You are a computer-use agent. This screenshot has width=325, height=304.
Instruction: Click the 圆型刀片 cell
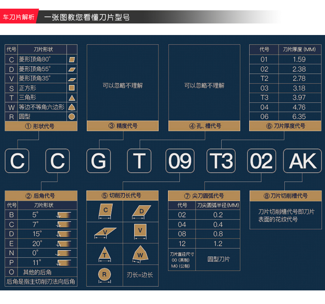coord(218,260)
